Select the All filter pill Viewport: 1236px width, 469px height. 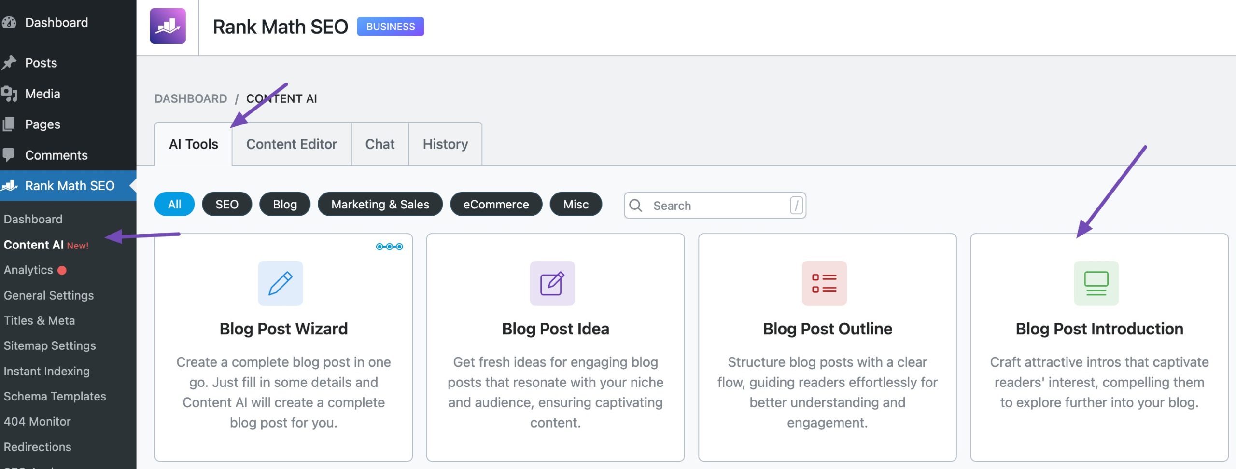tap(174, 204)
